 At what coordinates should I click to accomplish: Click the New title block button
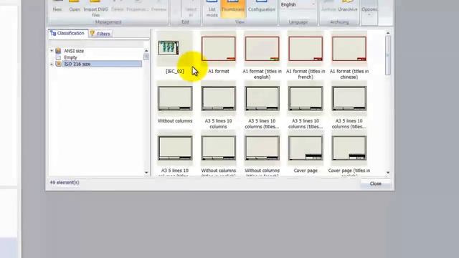(x=57, y=6)
